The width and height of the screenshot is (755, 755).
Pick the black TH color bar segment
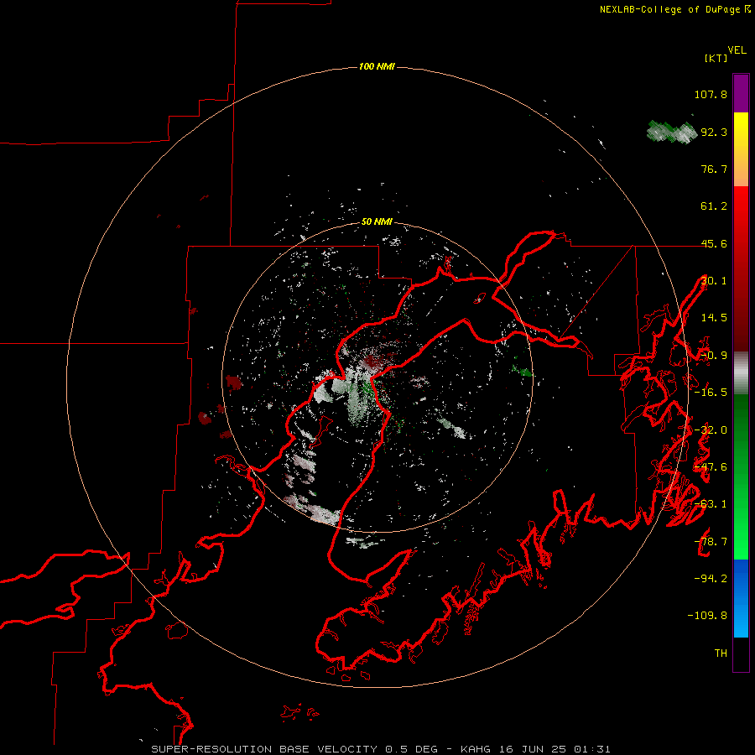(x=741, y=653)
